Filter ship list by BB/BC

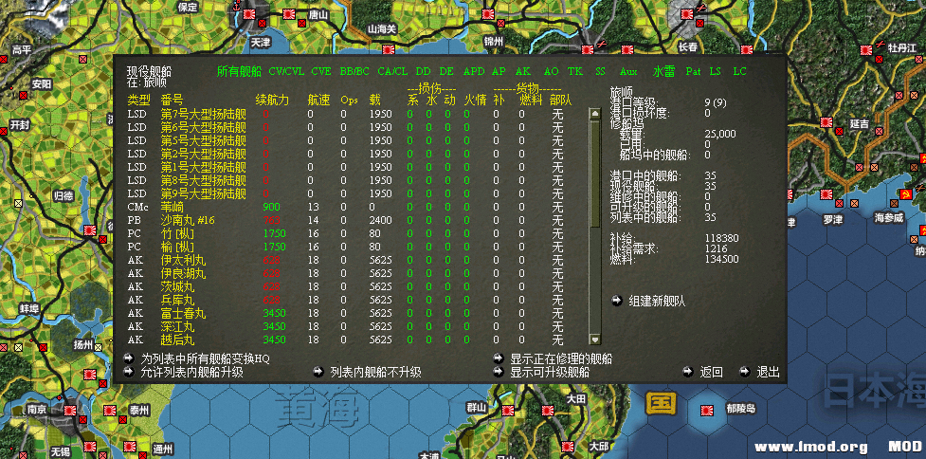[354, 71]
